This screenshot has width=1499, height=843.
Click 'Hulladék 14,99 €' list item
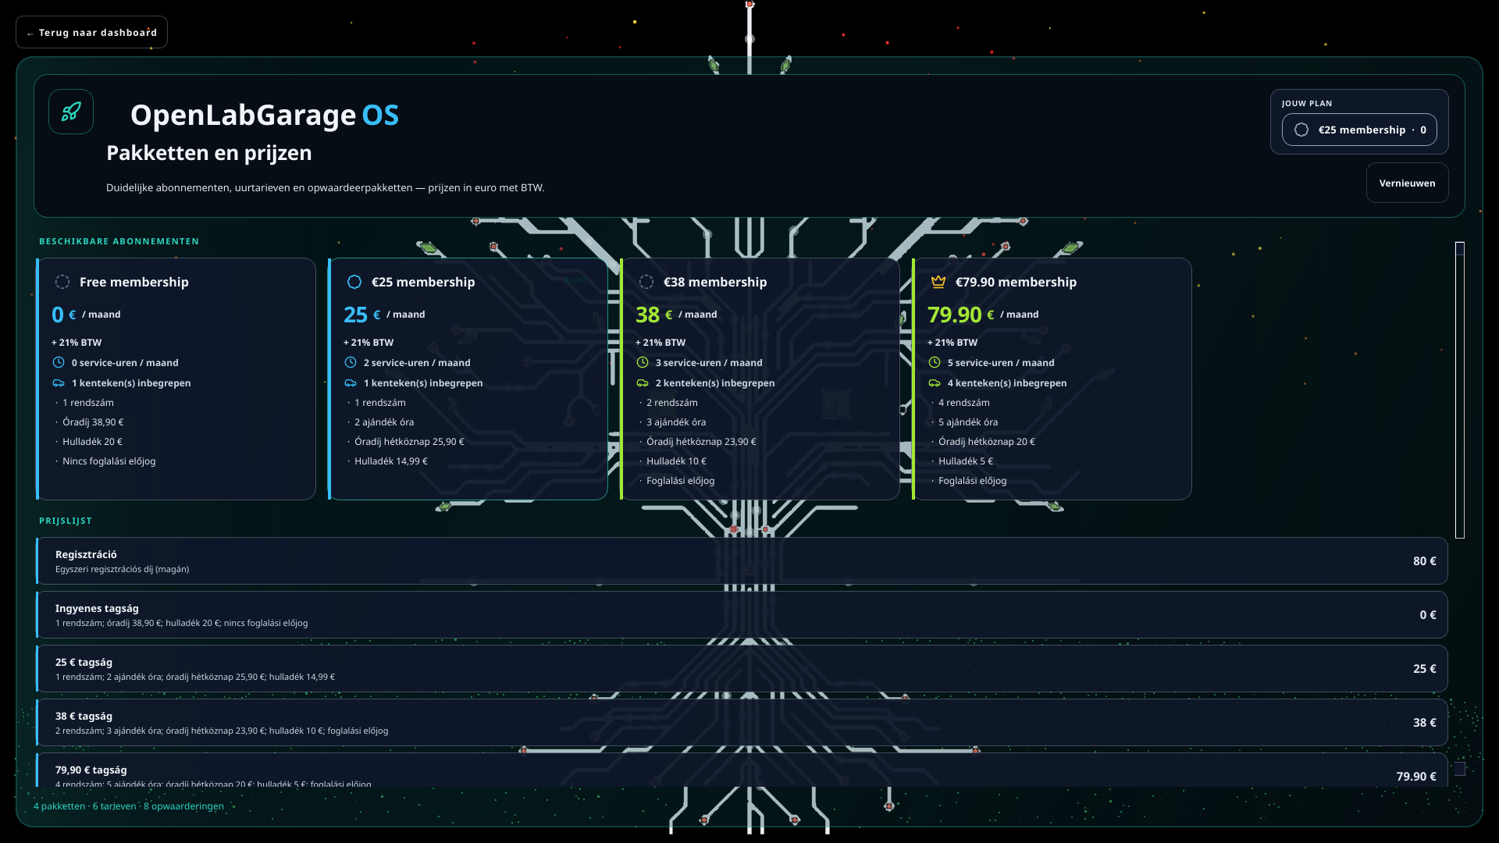(x=391, y=461)
